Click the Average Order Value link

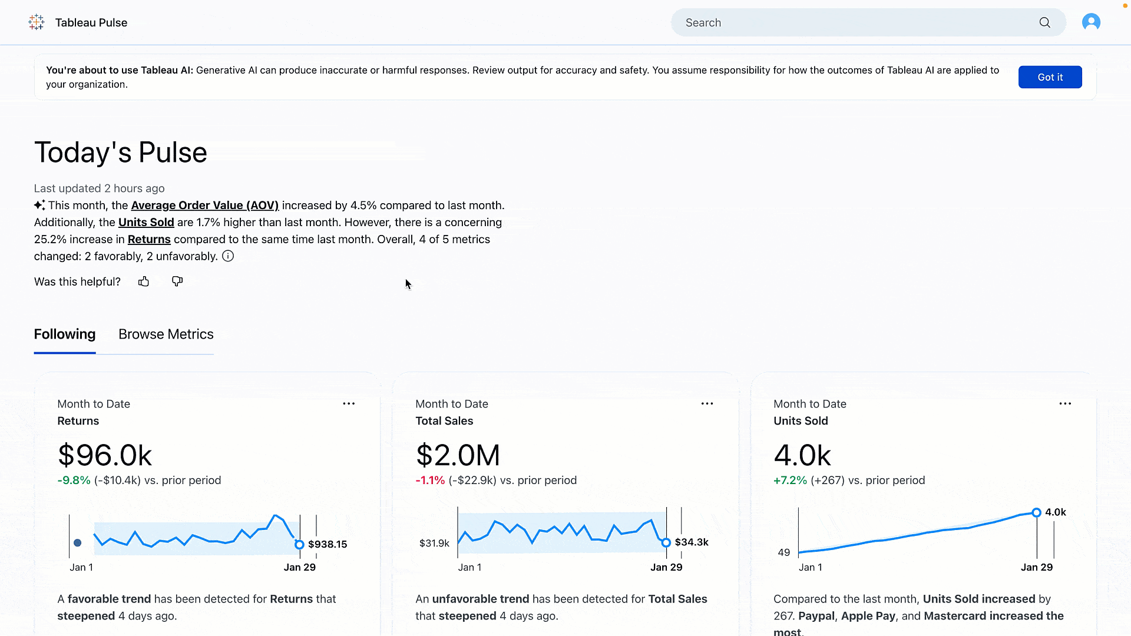tap(204, 205)
